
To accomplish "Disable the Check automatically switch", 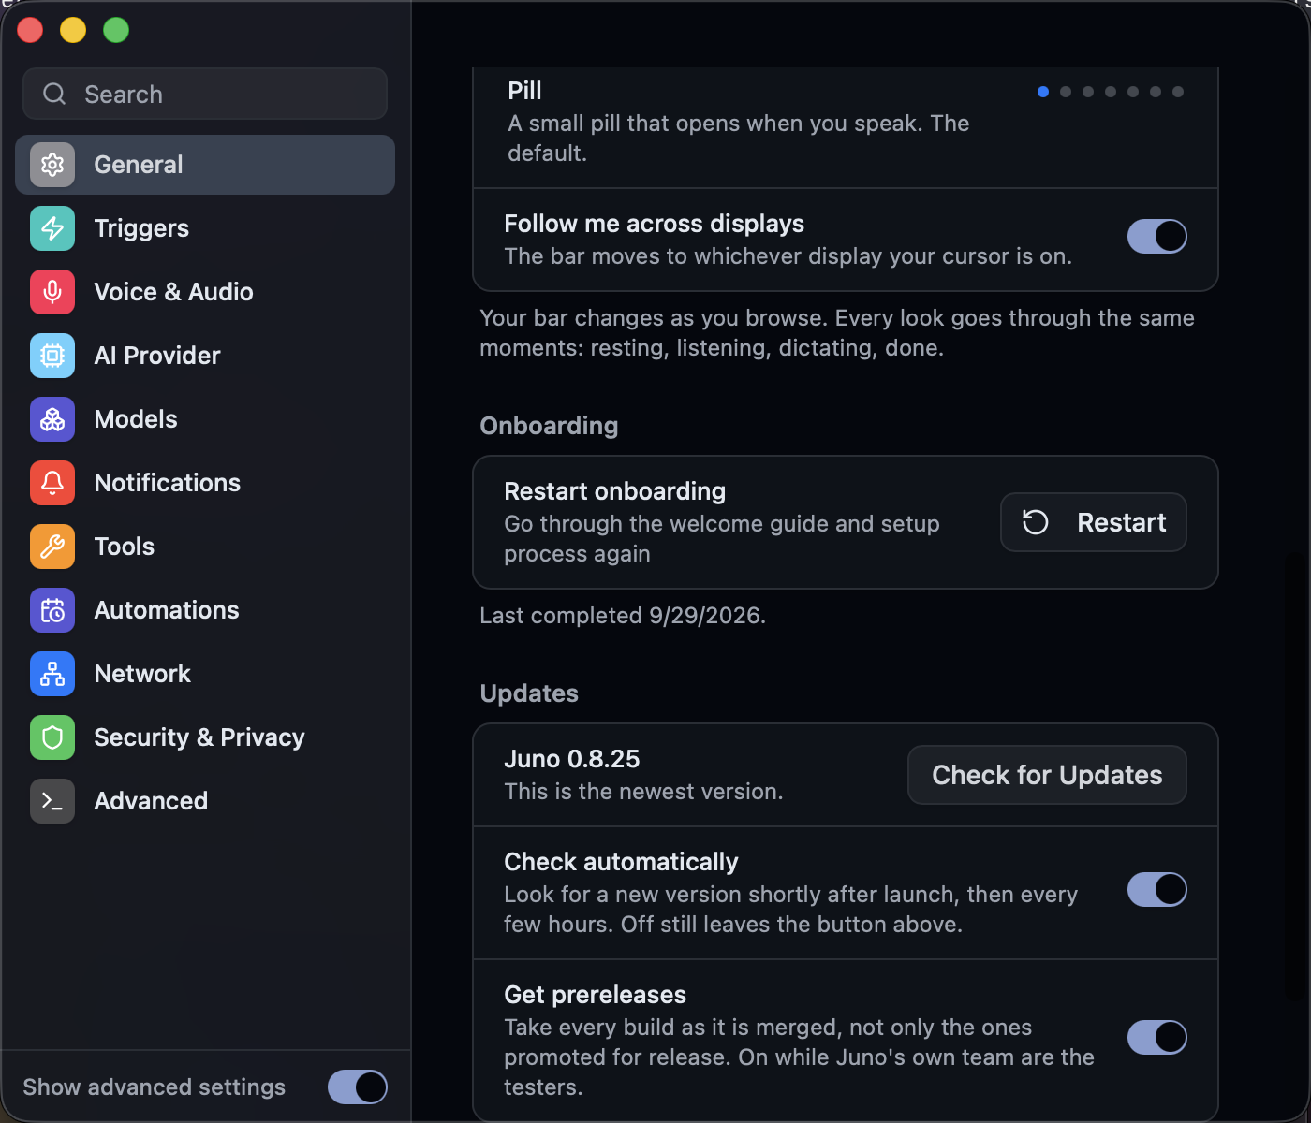I will tap(1157, 890).
